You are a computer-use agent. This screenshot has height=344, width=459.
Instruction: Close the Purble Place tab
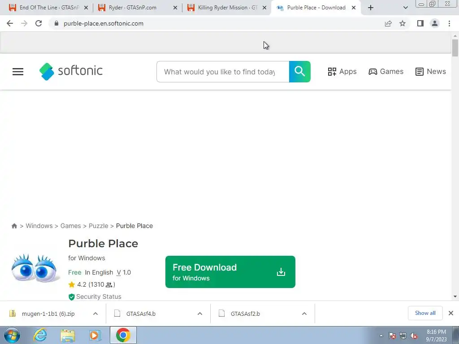[354, 8]
